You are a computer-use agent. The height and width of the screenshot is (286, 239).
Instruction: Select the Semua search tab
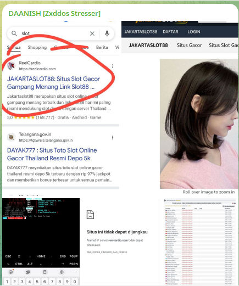(x=14, y=47)
